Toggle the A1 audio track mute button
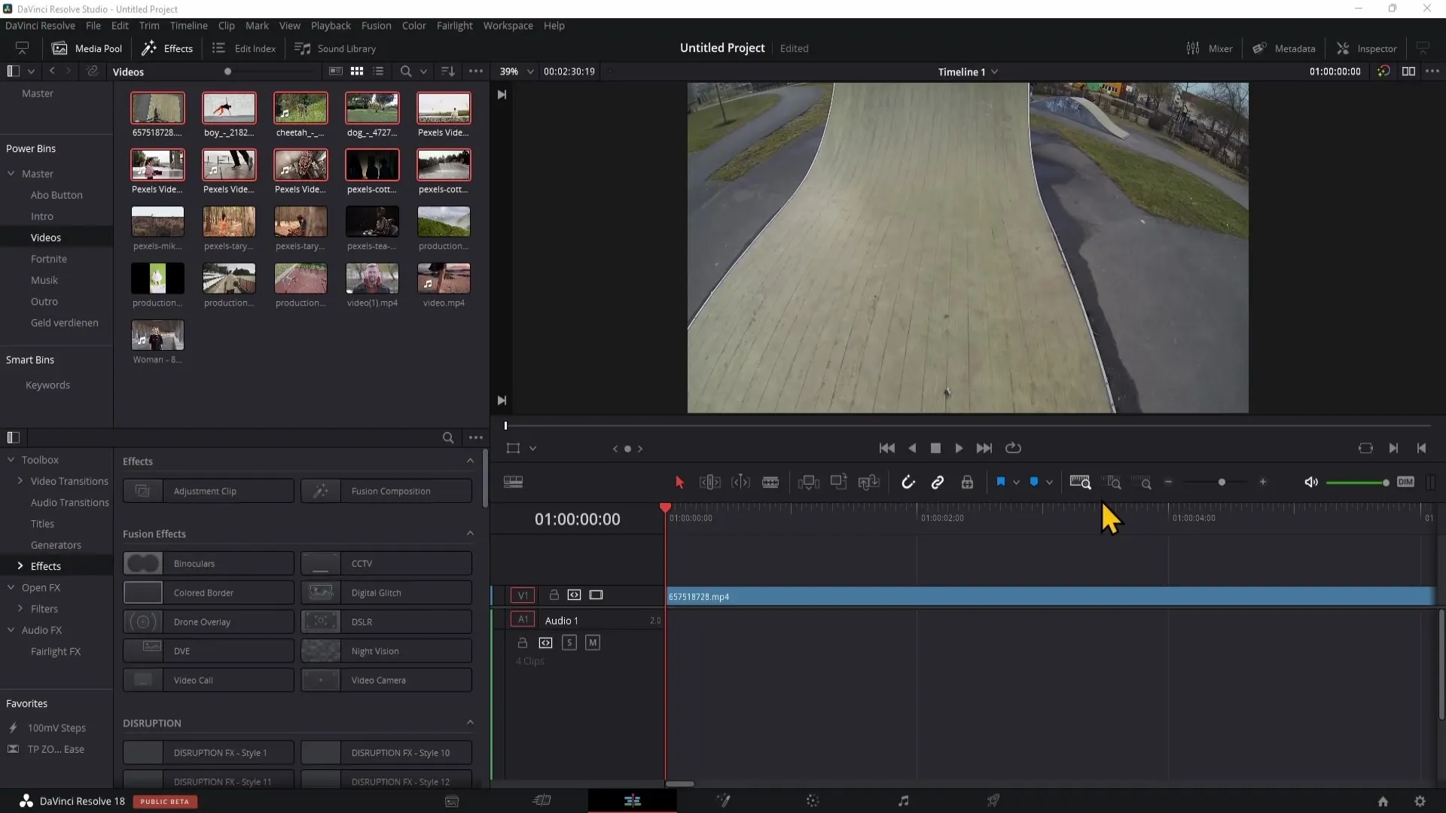This screenshot has height=813, width=1446. point(592,642)
